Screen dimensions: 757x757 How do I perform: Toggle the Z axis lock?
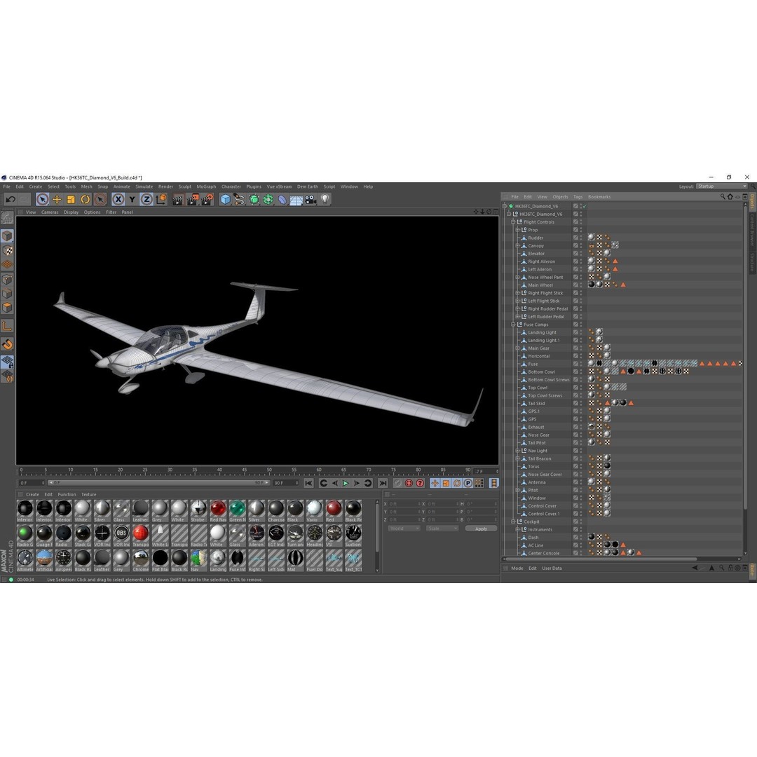tap(146, 199)
